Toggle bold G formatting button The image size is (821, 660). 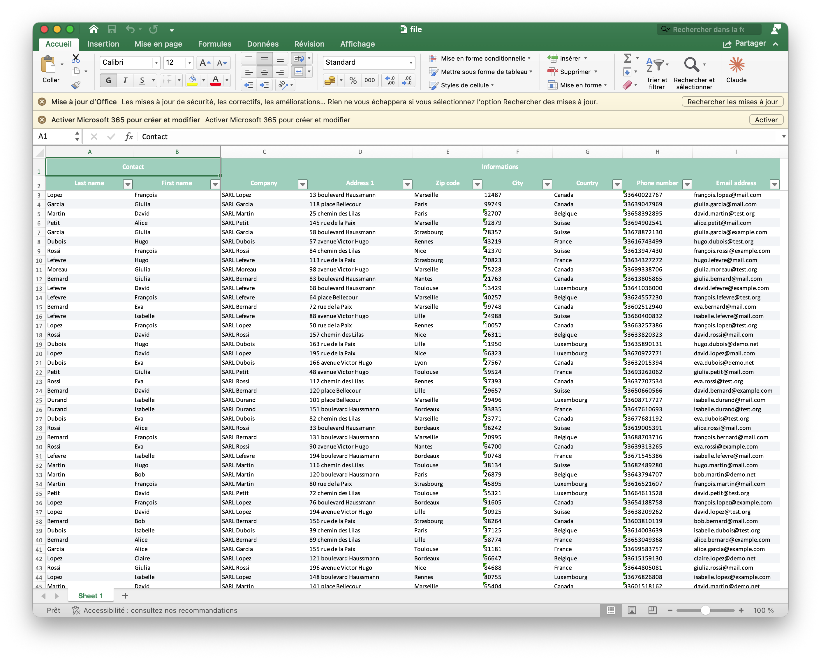(109, 80)
